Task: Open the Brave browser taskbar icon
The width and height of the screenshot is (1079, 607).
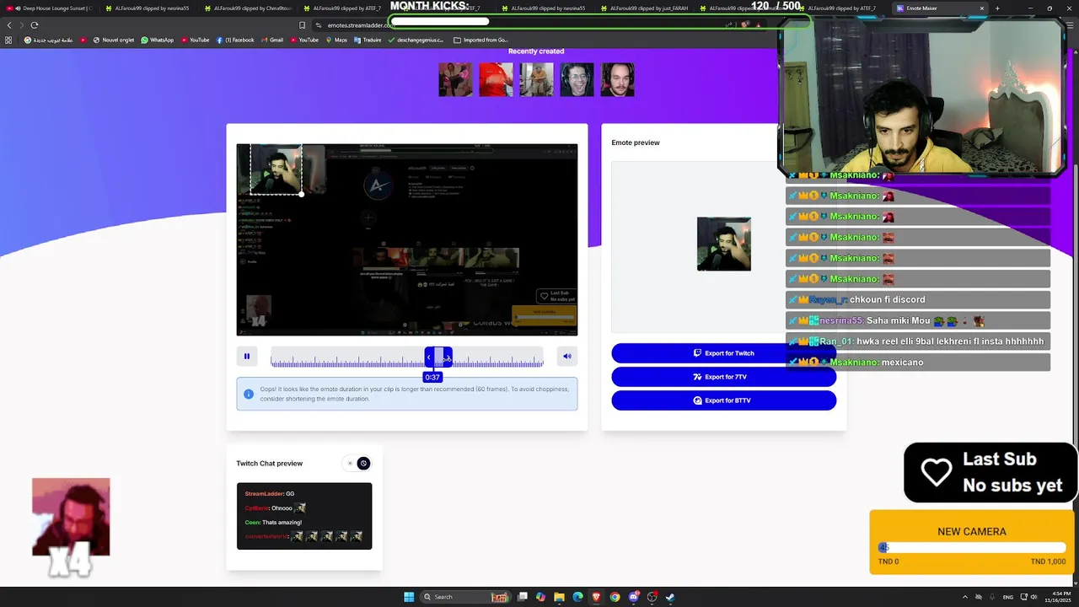Action: pos(596,597)
